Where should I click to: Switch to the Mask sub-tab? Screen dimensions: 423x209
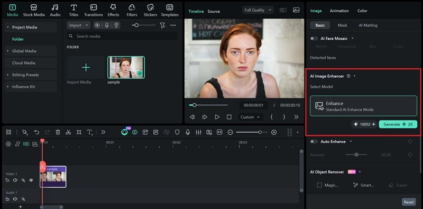tap(342, 25)
